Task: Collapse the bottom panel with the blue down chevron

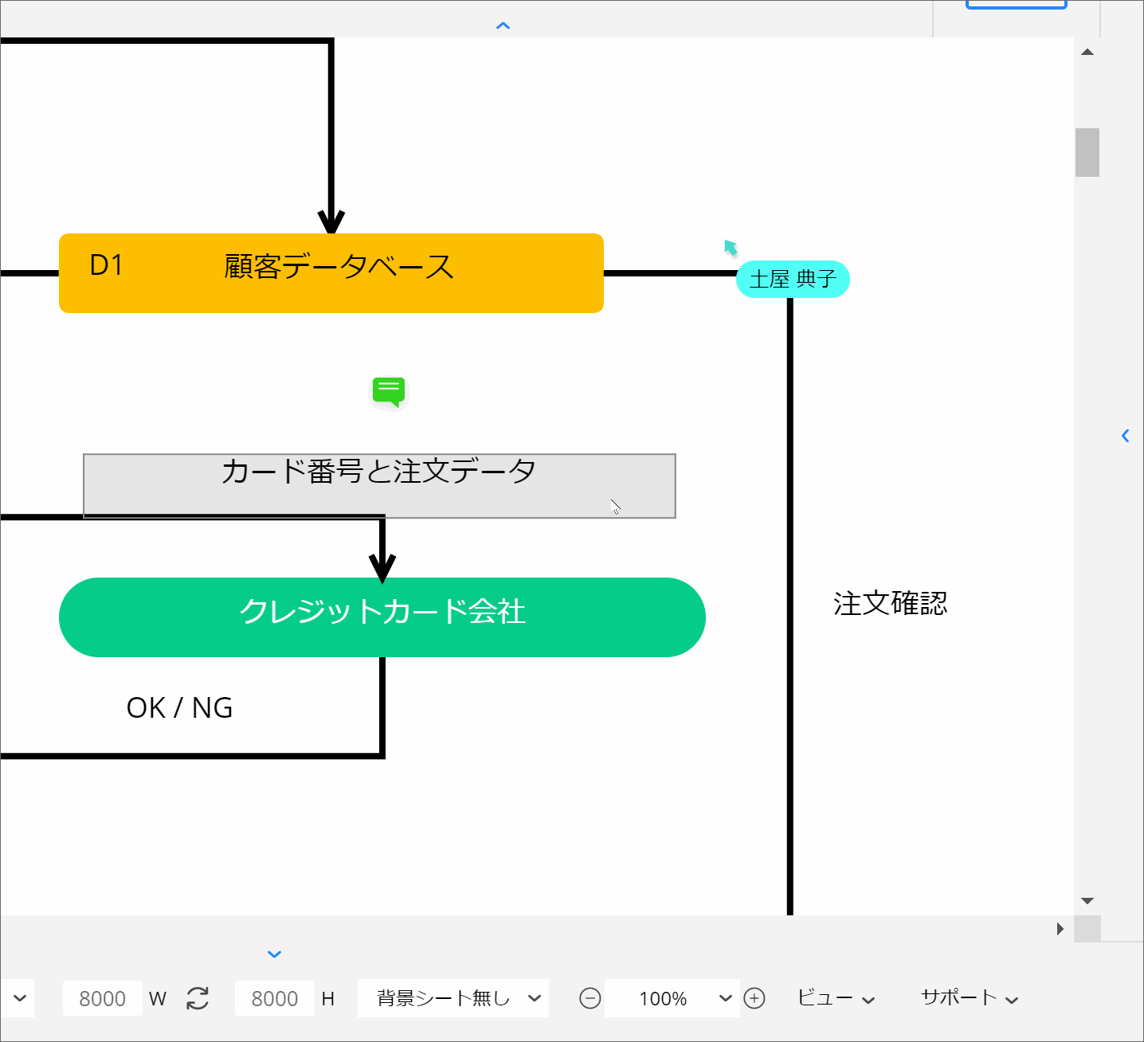Action: 275,954
